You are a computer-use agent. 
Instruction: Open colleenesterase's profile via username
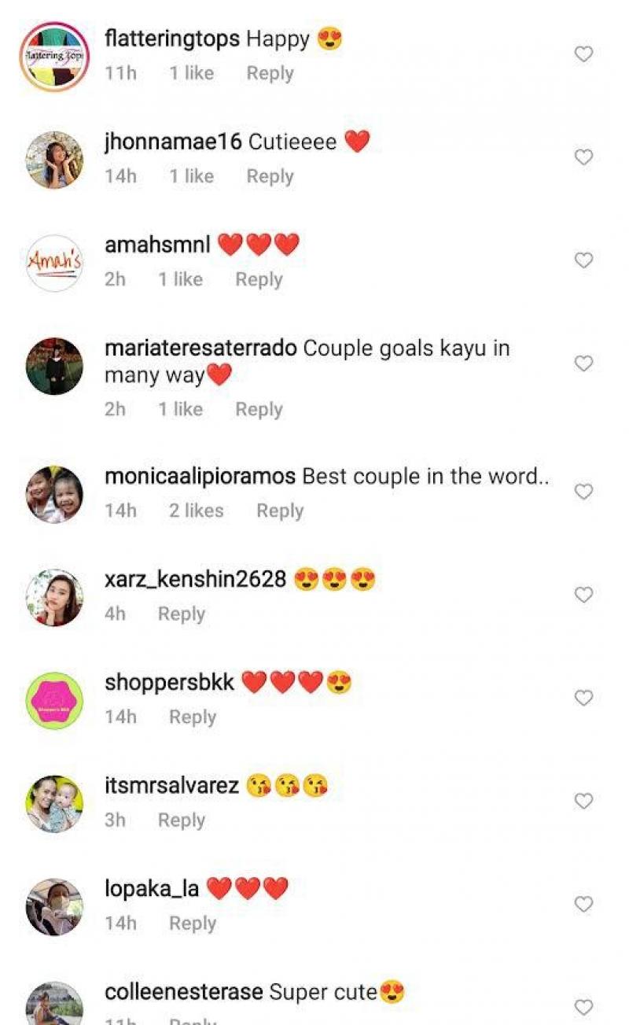coord(183,992)
